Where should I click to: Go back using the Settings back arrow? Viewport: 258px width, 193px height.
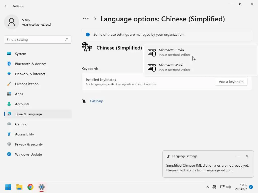click(6, 6)
